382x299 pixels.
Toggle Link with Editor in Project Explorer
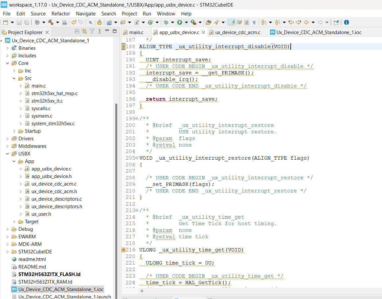84,31
